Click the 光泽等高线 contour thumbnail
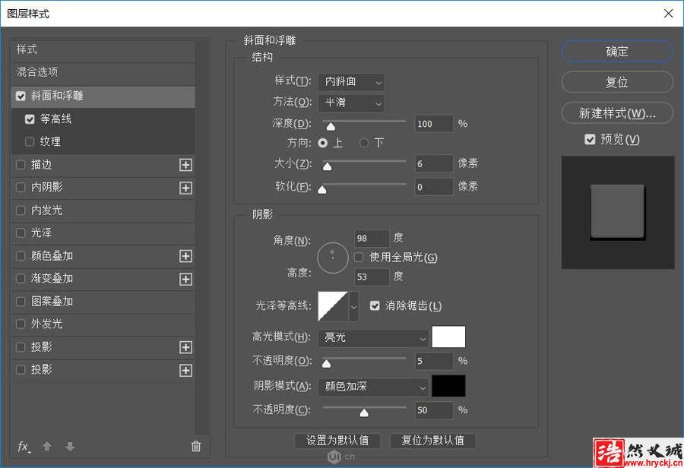Viewport: 684px width, 468px height. point(334,307)
